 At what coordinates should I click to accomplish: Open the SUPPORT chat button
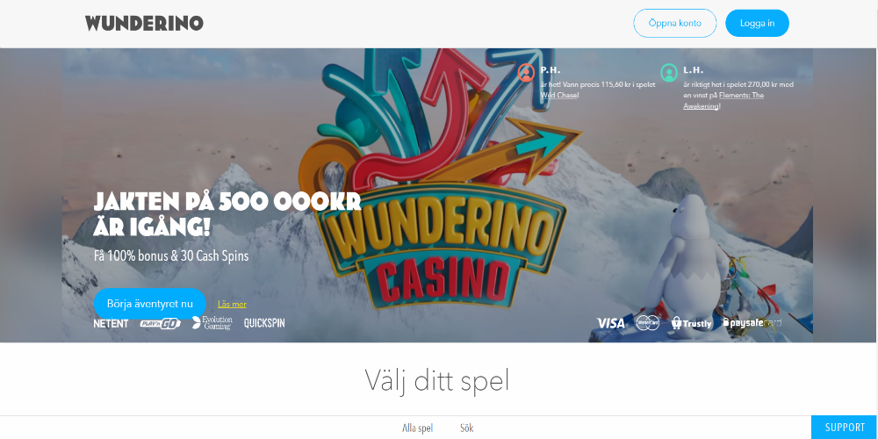point(845,428)
